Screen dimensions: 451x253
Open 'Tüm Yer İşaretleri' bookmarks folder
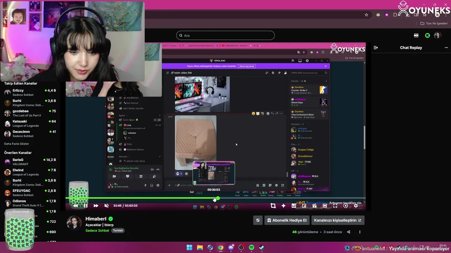pos(434,24)
